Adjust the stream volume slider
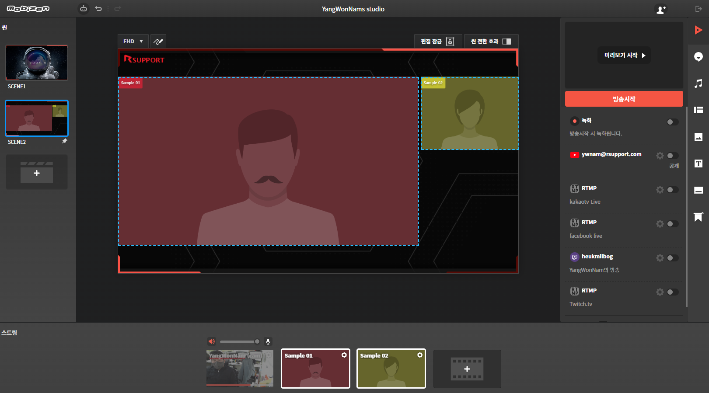 point(239,341)
